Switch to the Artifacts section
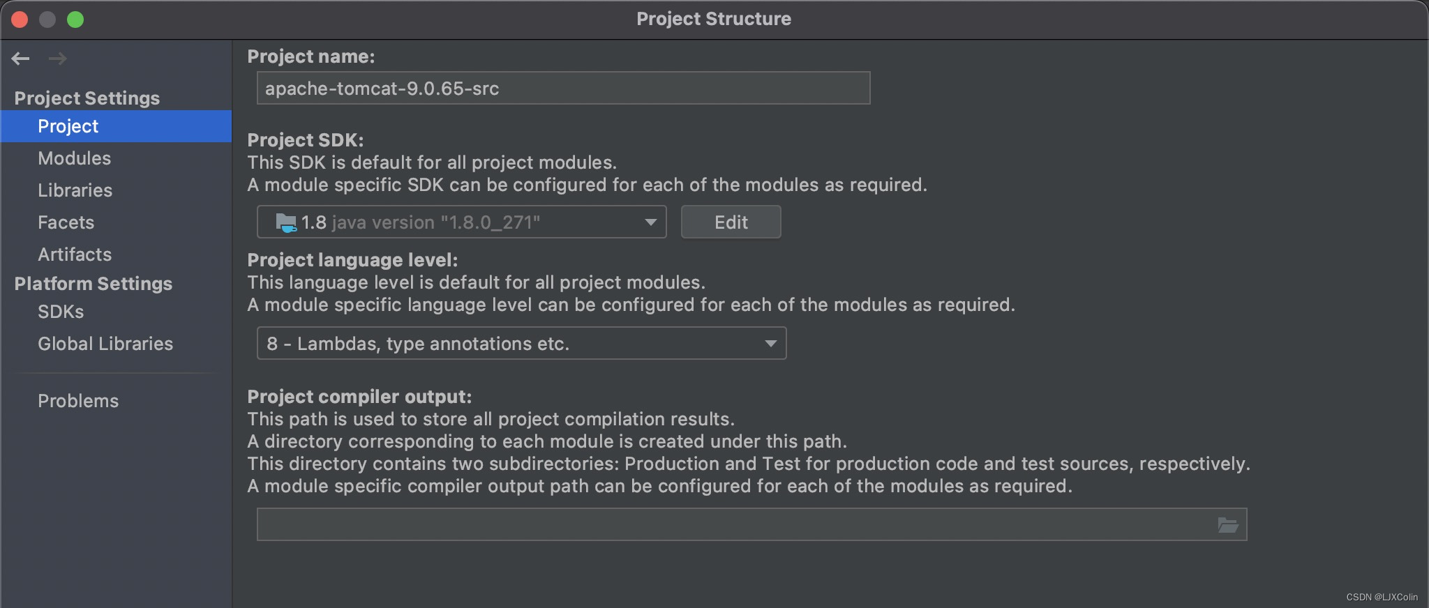The image size is (1429, 608). (75, 254)
